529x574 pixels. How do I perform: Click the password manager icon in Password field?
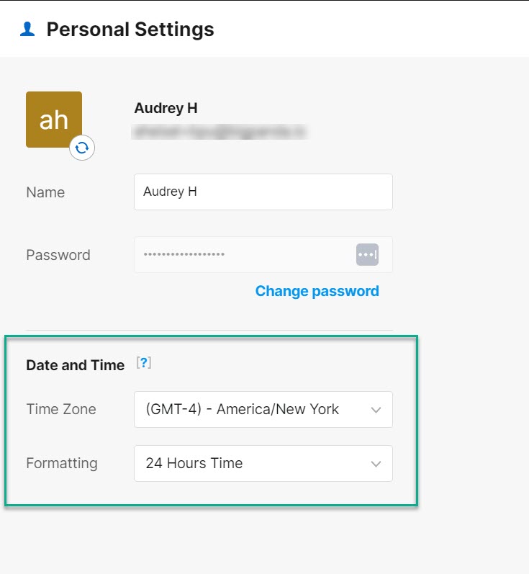pyautogui.click(x=367, y=255)
